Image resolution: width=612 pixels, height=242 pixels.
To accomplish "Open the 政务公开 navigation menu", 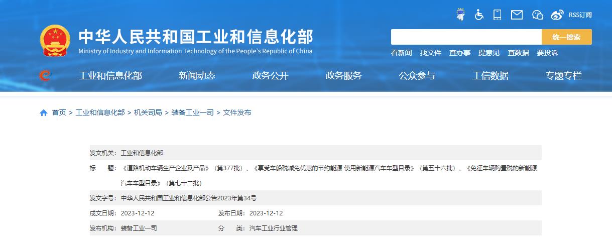I will click(271, 76).
